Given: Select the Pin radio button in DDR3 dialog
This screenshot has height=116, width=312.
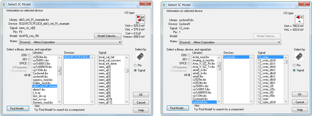Looking at the screenshot, I should (x=135, y=65).
